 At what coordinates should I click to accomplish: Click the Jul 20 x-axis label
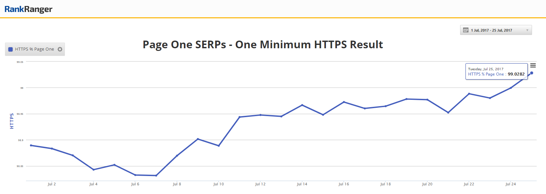coord(427,184)
